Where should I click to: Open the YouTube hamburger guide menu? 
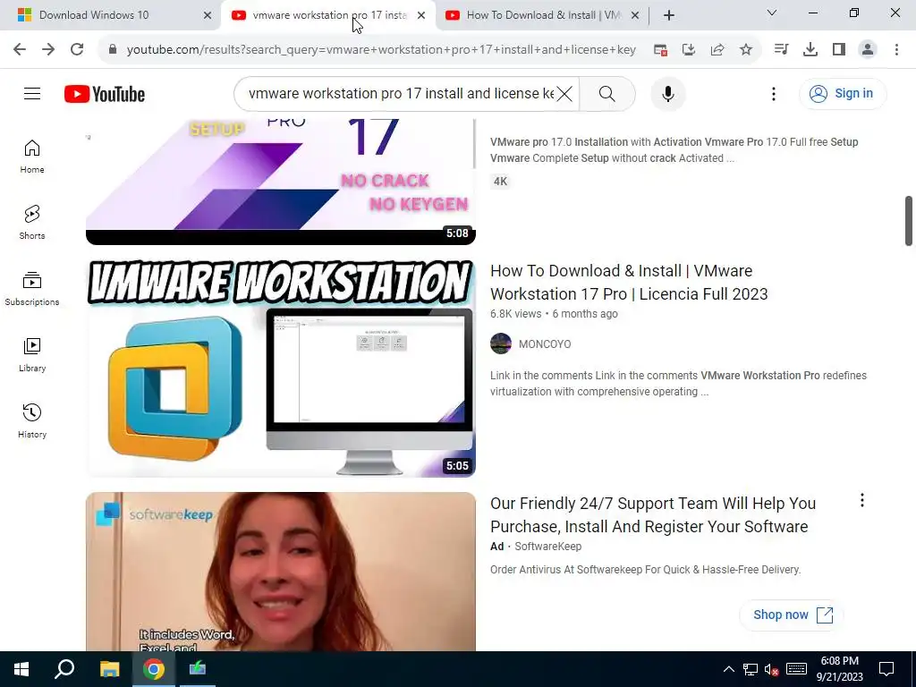32,93
